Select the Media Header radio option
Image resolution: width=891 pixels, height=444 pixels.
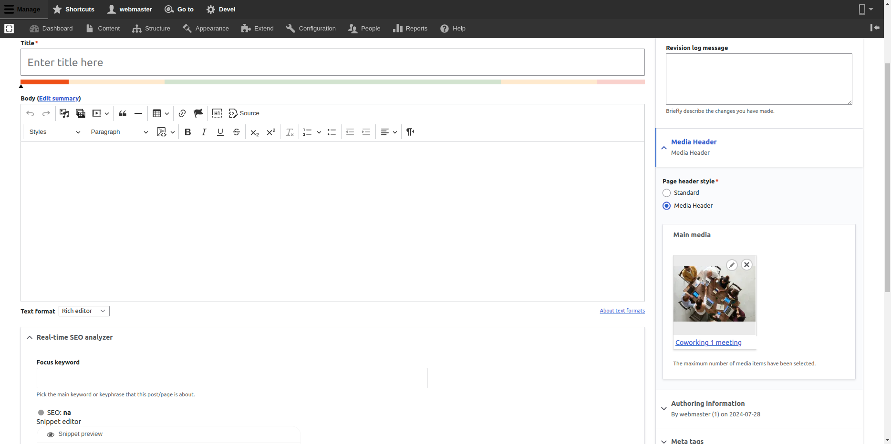[x=667, y=206]
